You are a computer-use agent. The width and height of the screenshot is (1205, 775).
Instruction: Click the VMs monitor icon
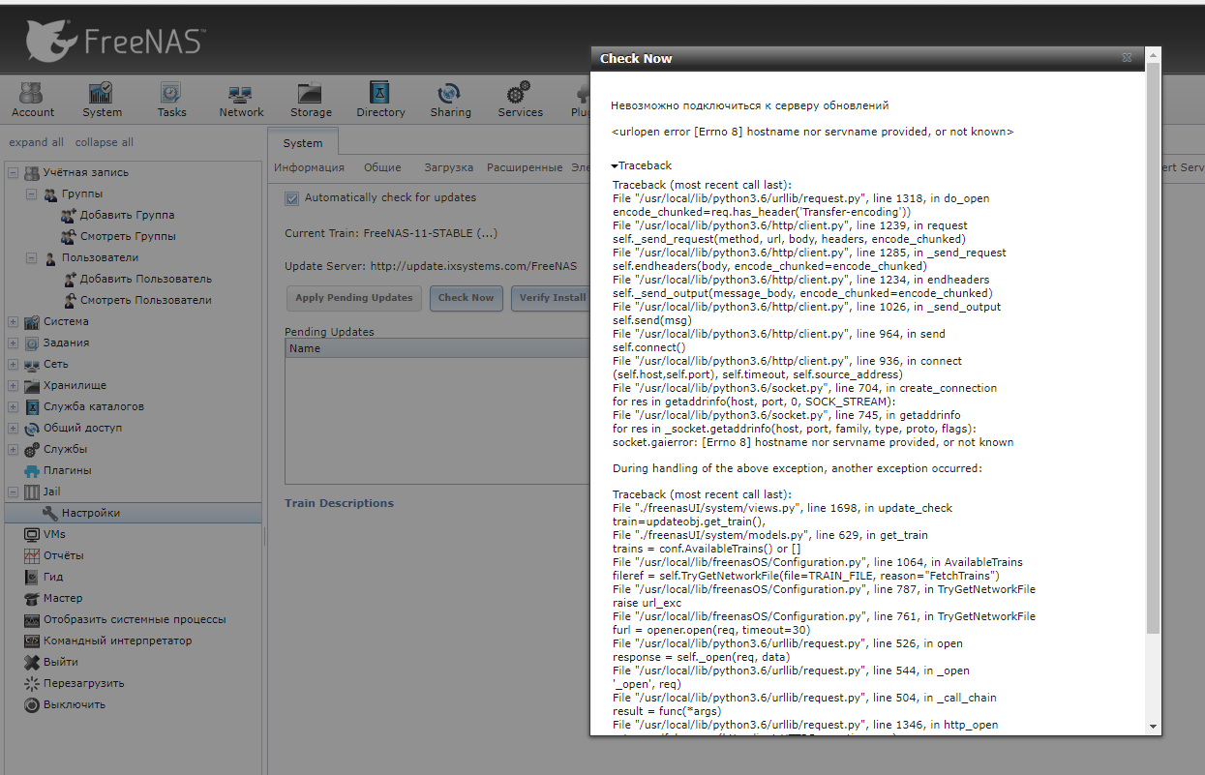click(32, 534)
